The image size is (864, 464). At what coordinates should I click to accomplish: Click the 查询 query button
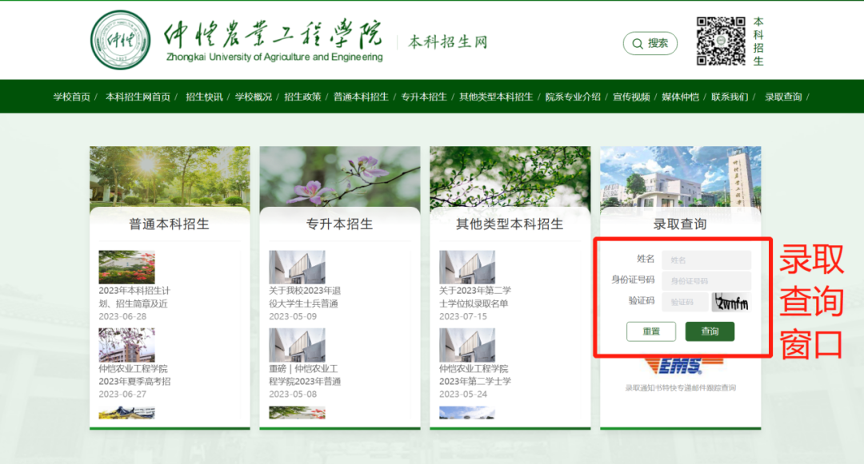pyautogui.click(x=710, y=331)
